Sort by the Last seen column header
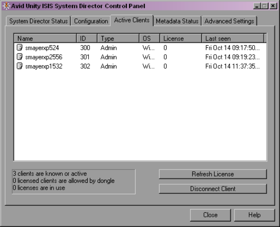 233,38
